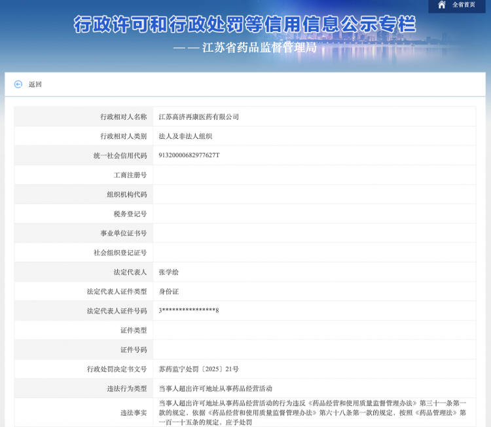Select credit code 91320000682977627T

tap(189, 155)
